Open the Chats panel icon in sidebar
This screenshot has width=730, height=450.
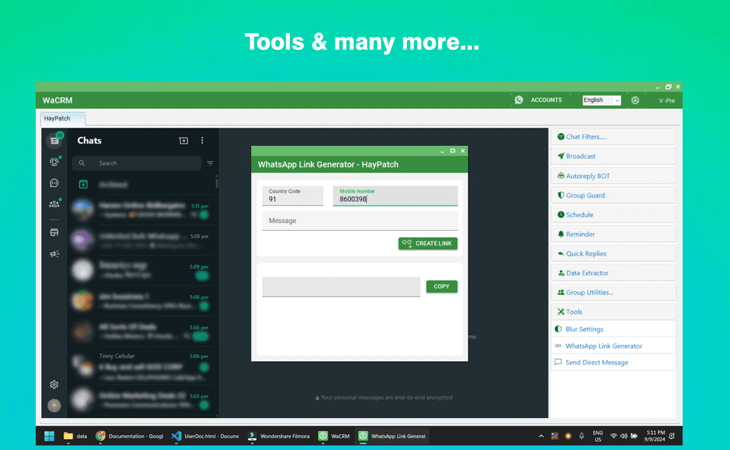(x=55, y=140)
